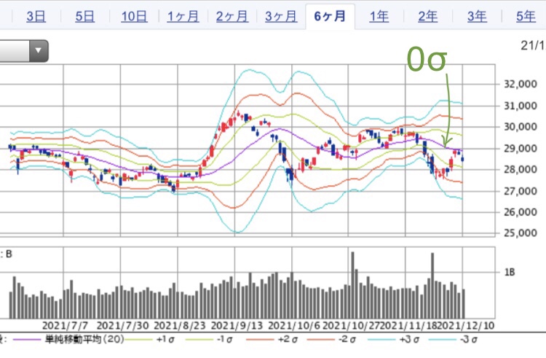
Task: Change chart range to 1年
Action: (x=379, y=16)
